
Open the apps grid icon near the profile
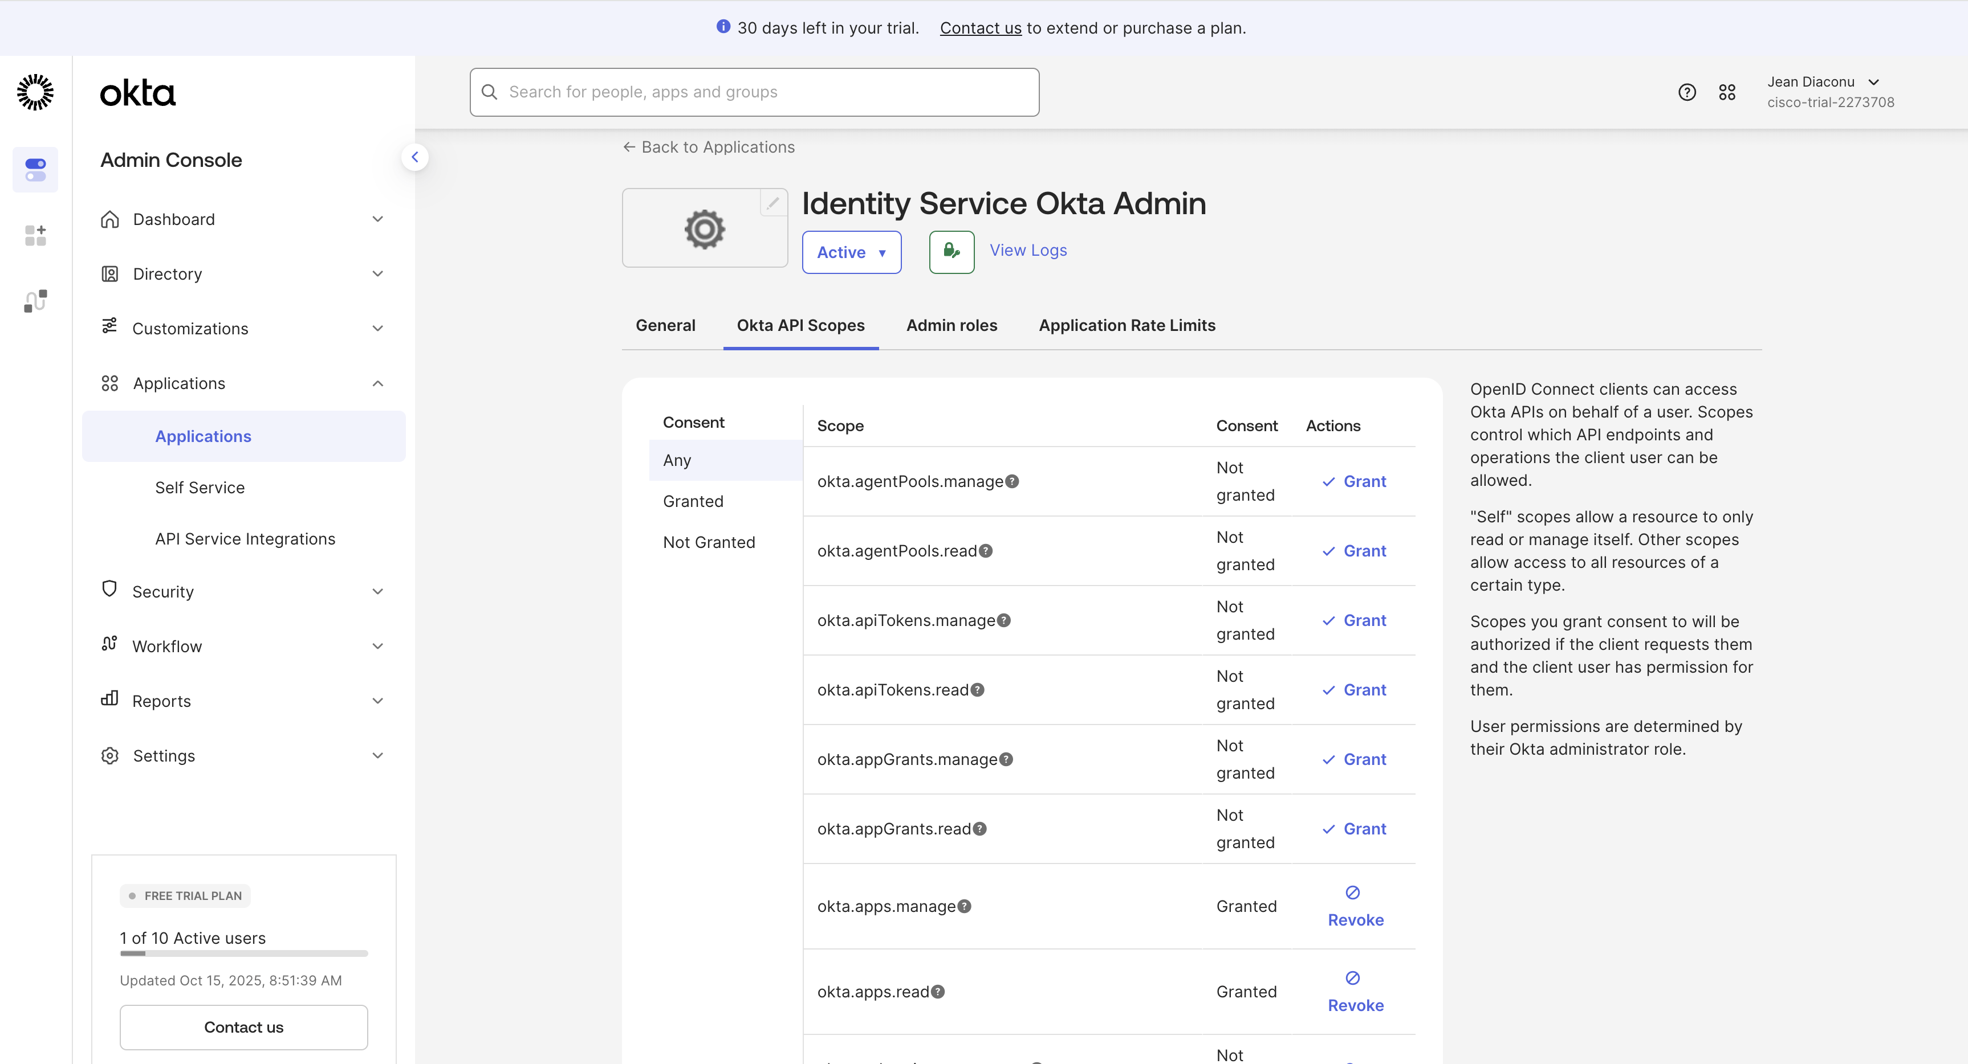click(x=1727, y=92)
